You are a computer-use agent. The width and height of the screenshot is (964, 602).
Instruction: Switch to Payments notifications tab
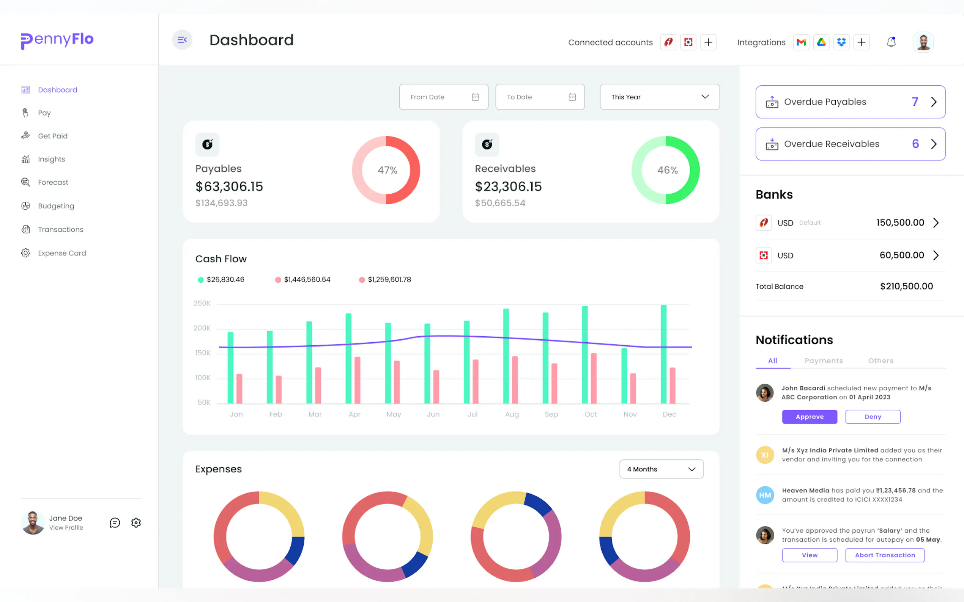[823, 361]
